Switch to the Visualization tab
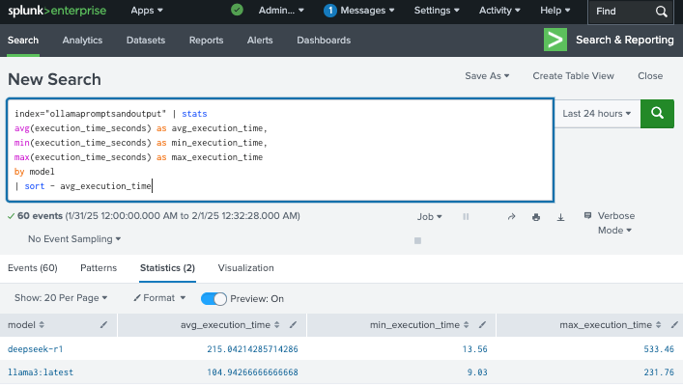Image resolution: width=683 pixels, height=385 pixels. [245, 268]
